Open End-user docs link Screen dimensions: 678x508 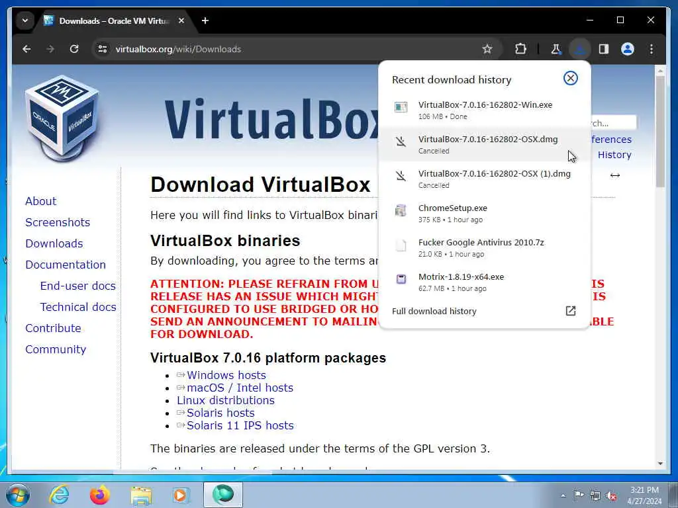[x=78, y=286]
